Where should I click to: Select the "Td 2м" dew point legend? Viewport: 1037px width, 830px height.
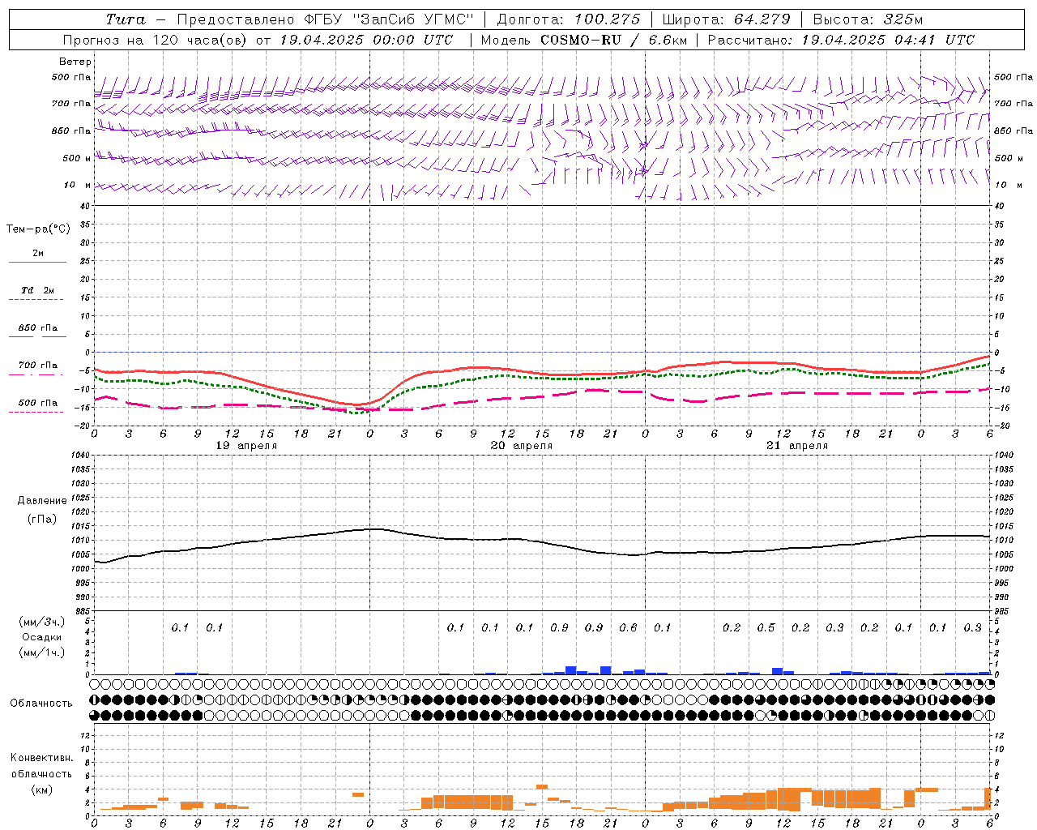coord(37,290)
